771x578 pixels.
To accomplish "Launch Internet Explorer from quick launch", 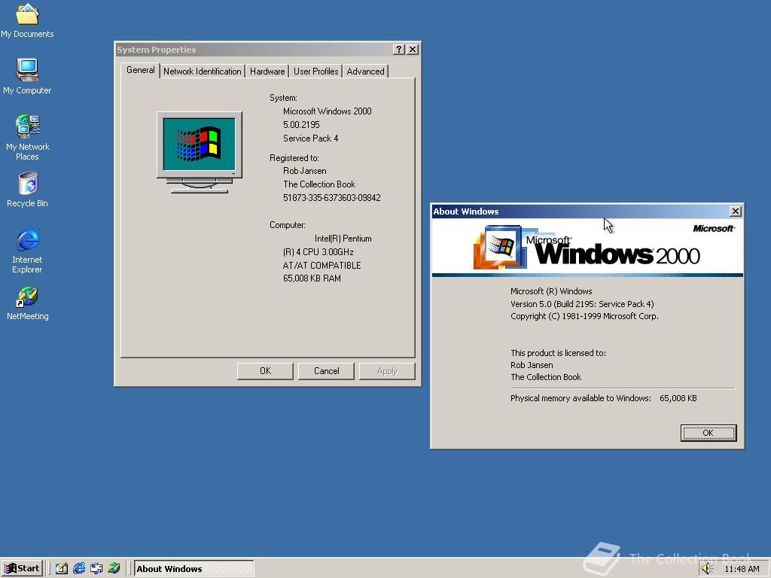I will click(x=78, y=569).
